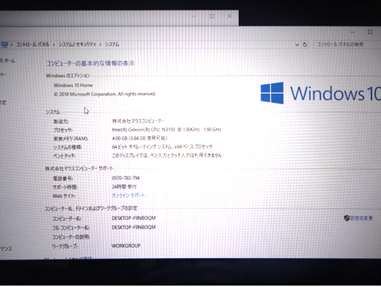Open the オンライン サポート web link
Viewport: 381px width, 287px height.
click(128, 196)
